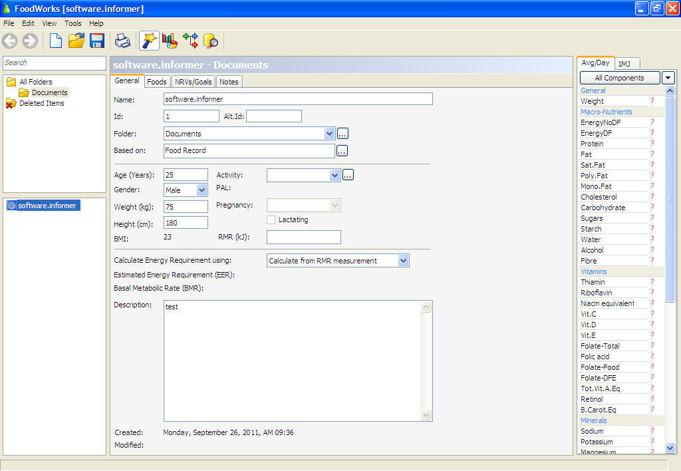Click the Open folder toolbar icon
The width and height of the screenshot is (681, 471).
[76, 41]
